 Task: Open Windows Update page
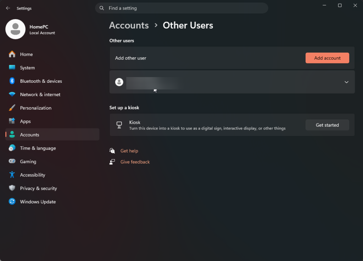[x=52, y=202]
